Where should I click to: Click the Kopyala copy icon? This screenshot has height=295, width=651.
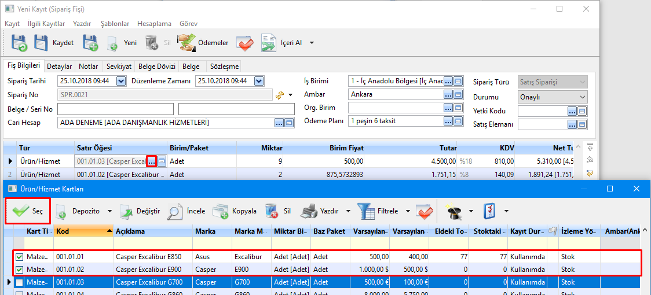(x=221, y=211)
